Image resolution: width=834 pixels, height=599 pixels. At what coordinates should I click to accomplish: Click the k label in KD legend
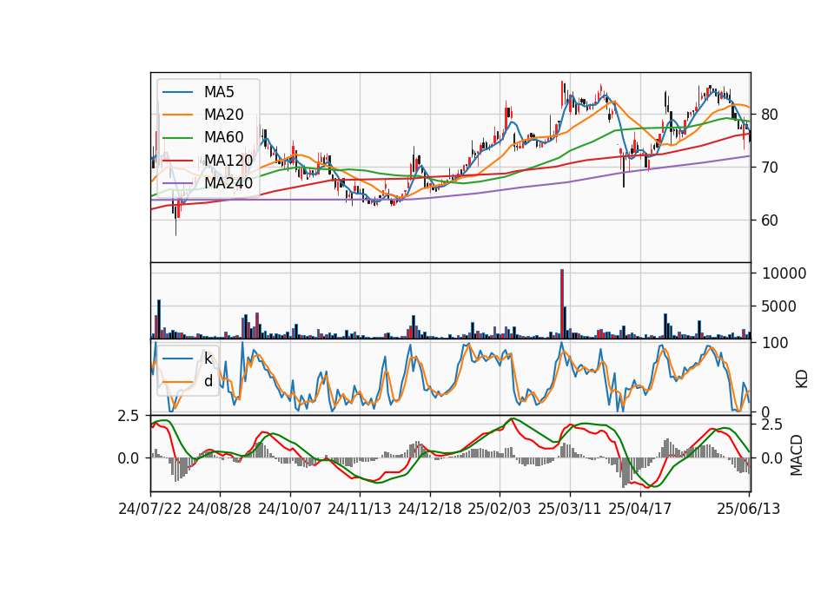(208, 359)
